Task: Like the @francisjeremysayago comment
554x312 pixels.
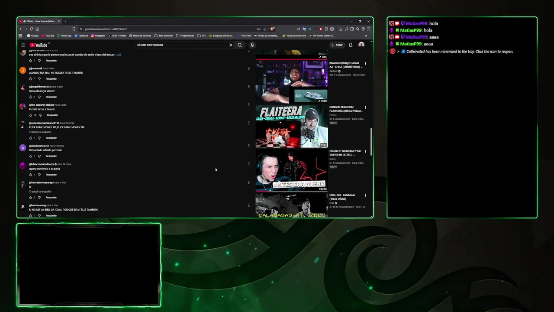Action: [x=31, y=198]
